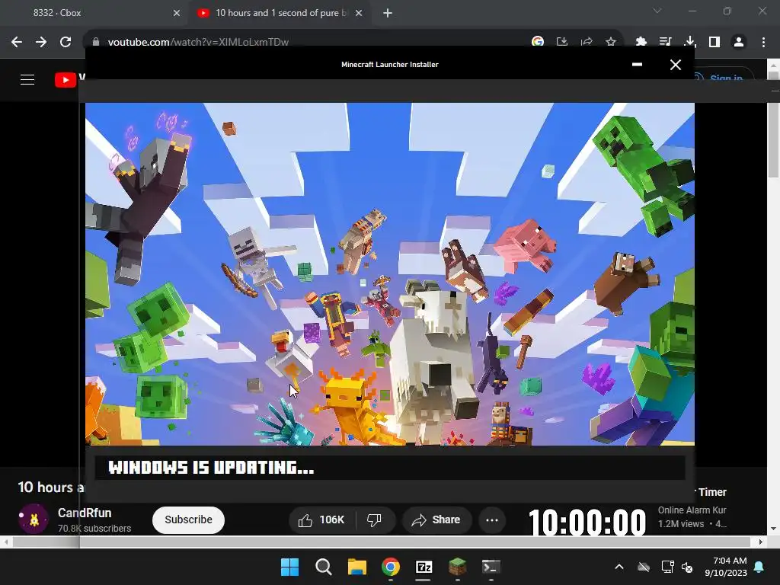Screen dimensions: 780x585
Task: Show hidden system tray icons
Action: click(x=619, y=567)
